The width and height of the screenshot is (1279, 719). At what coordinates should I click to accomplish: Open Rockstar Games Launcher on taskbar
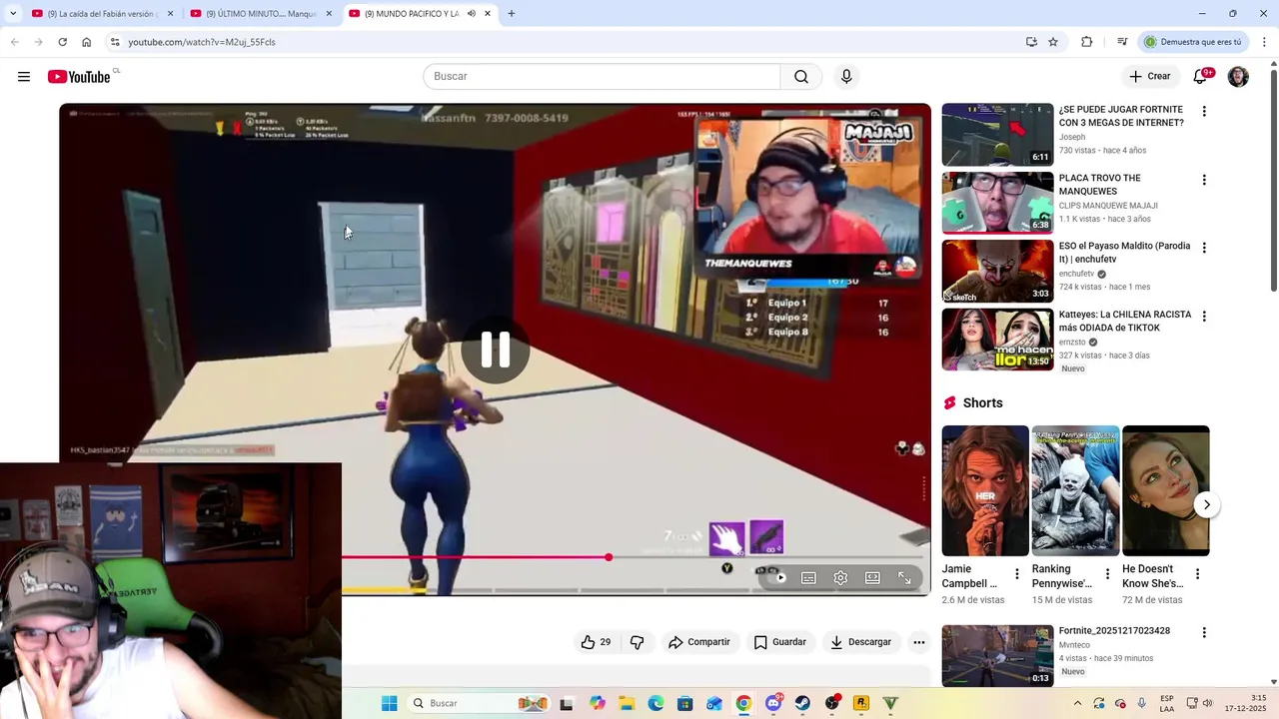[x=861, y=703]
